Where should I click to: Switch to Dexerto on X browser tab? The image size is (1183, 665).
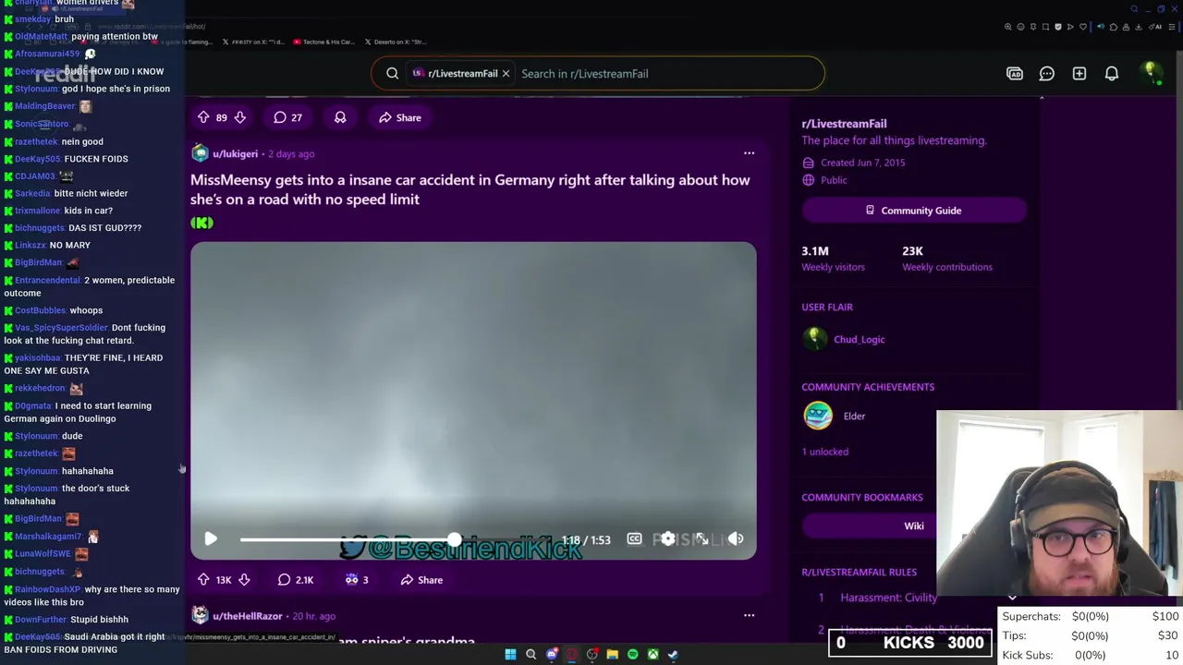click(x=396, y=42)
